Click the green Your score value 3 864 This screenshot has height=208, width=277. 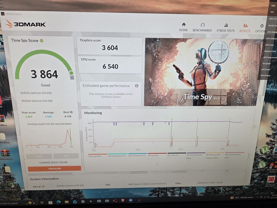[x=29, y=116]
